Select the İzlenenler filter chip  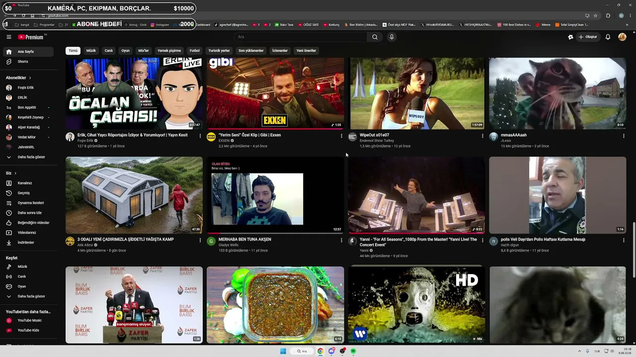[x=280, y=51]
